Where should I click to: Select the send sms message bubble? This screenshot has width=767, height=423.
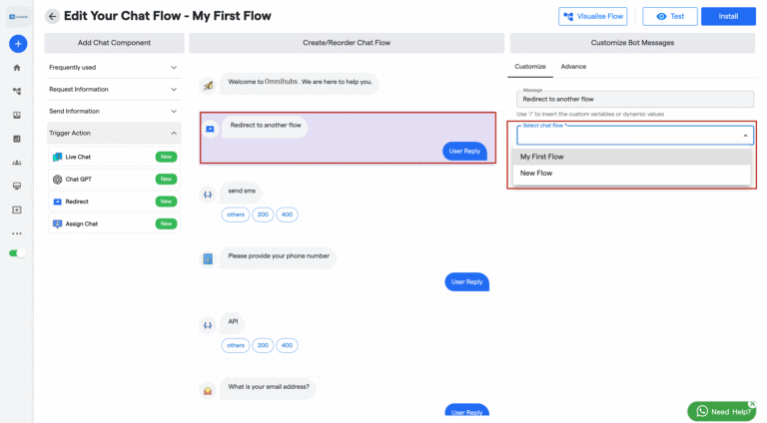pos(241,192)
